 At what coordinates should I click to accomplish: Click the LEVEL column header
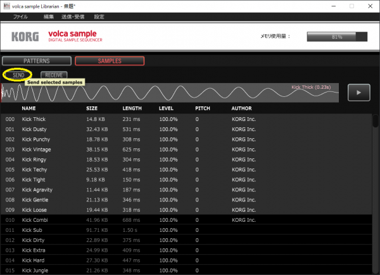click(166, 108)
